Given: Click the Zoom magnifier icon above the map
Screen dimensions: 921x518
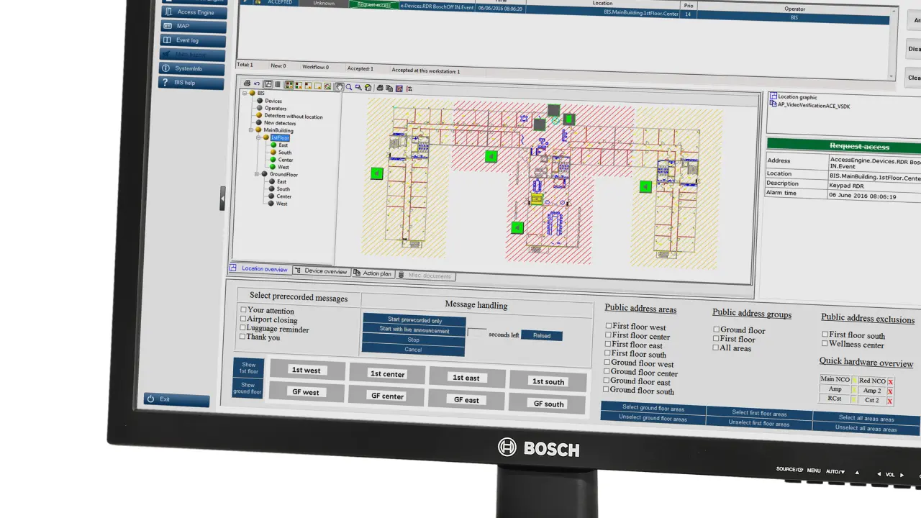Looking at the screenshot, I should (349, 86).
